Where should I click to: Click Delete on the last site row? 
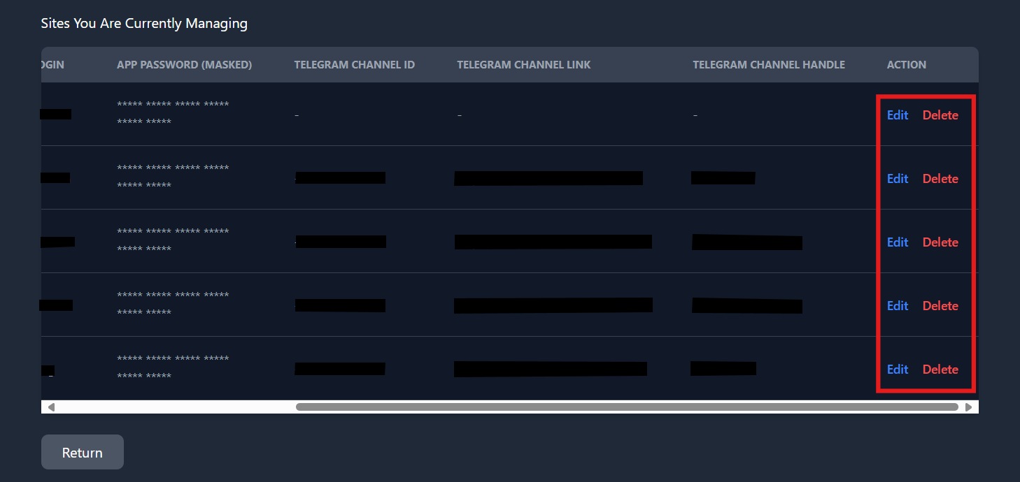940,369
